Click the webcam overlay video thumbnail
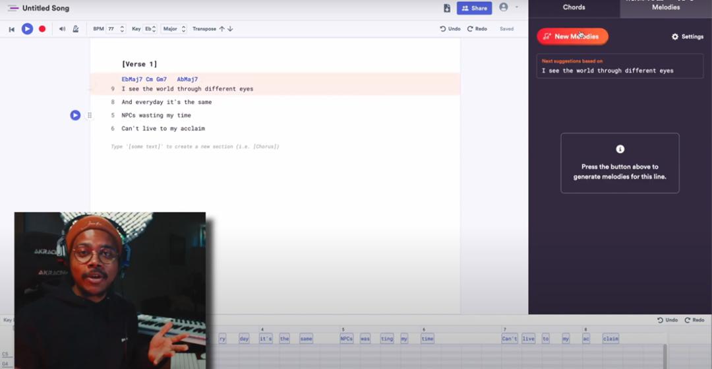712x369 pixels. pos(110,290)
